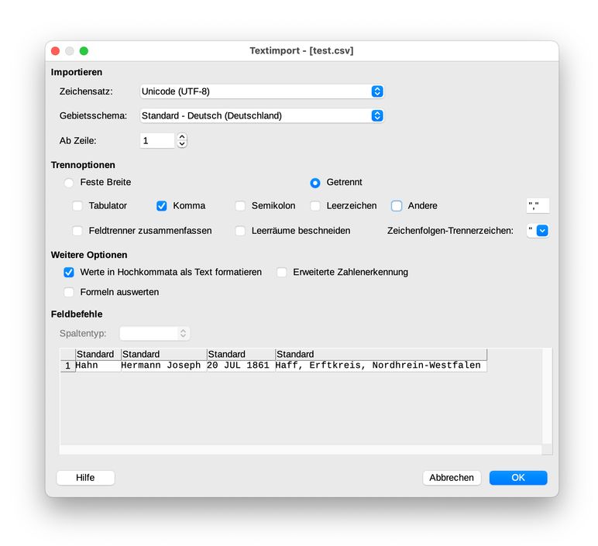Select the Feste Breite radio button

tap(70, 183)
